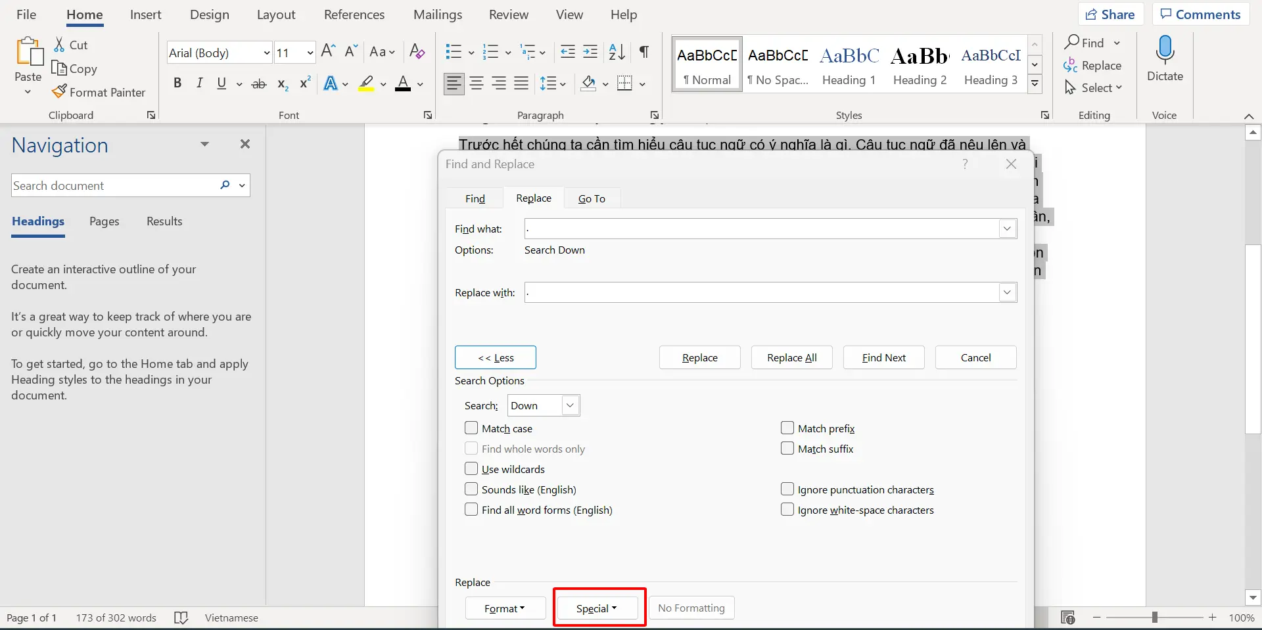Click the Numbering list icon
This screenshot has height=630, width=1262.
coord(490,52)
